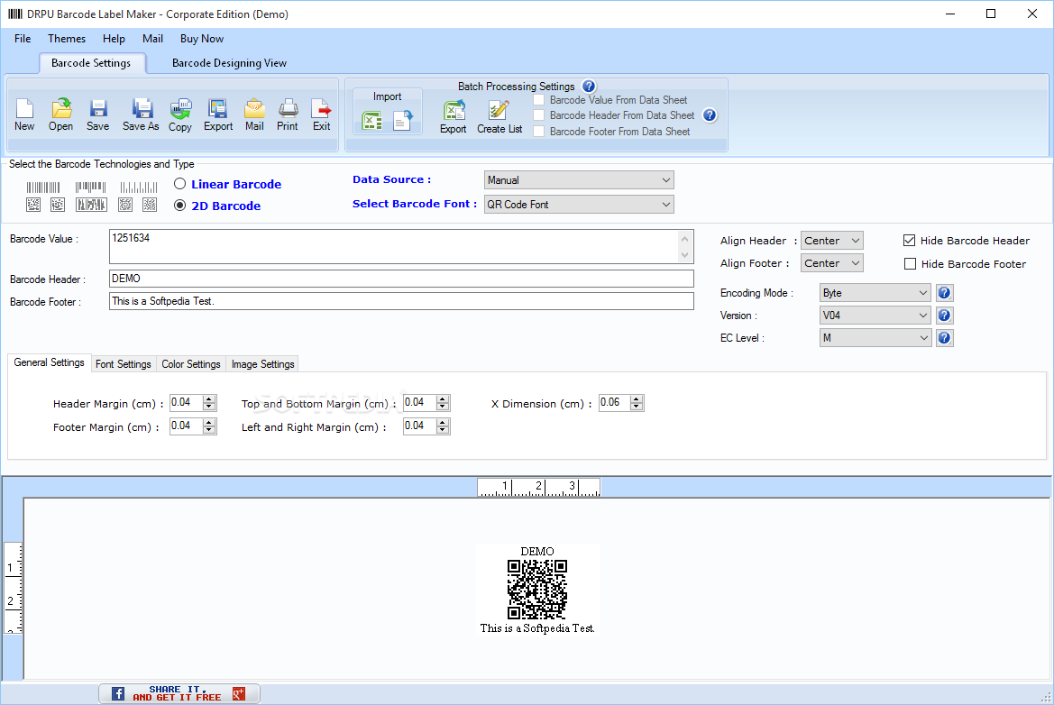Click the Share It And Get It Free banner
This screenshot has width=1054, height=705.
[179, 693]
